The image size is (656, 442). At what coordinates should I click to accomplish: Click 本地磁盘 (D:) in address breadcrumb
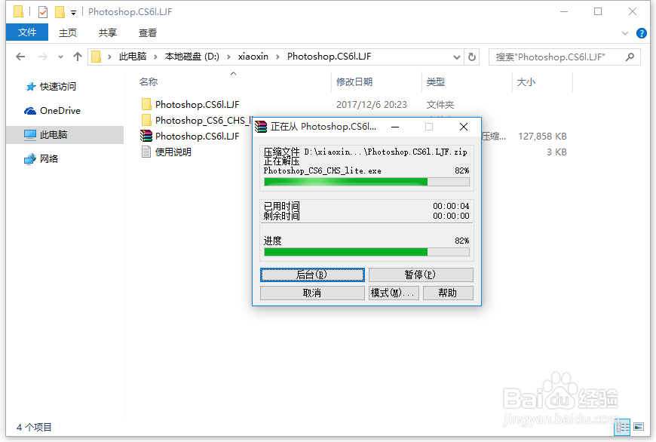192,57
